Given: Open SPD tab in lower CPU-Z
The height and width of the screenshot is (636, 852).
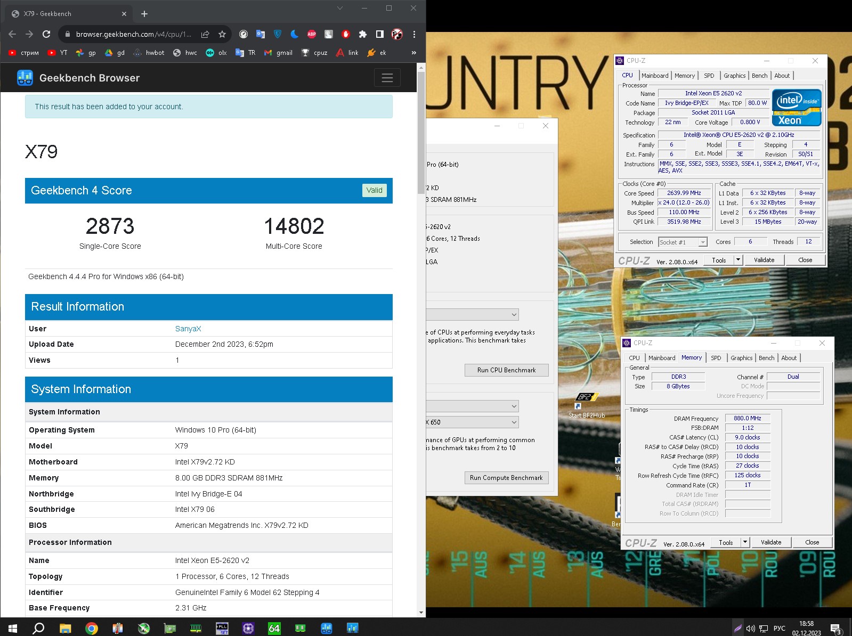Looking at the screenshot, I should tap(716, 358).
